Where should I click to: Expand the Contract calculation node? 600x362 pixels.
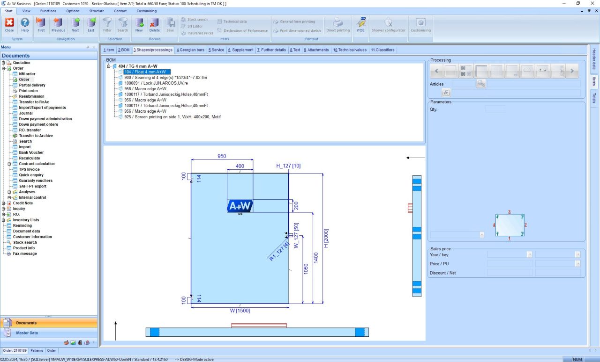[x=9, y=164]
